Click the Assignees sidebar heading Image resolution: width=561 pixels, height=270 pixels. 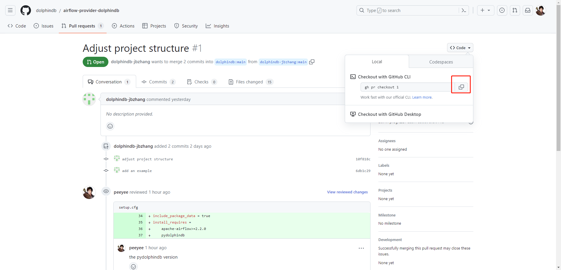(x=387, y=141)
